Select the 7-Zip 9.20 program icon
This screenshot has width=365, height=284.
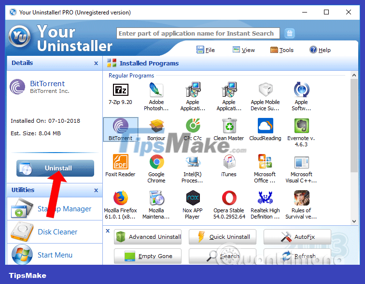(120, 90)
